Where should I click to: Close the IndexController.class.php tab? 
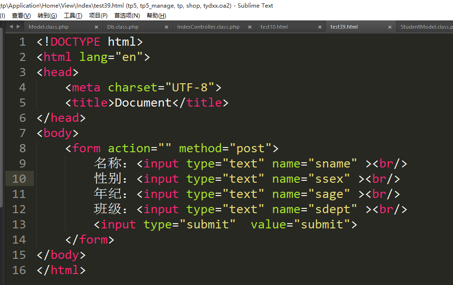coord(250,27)
